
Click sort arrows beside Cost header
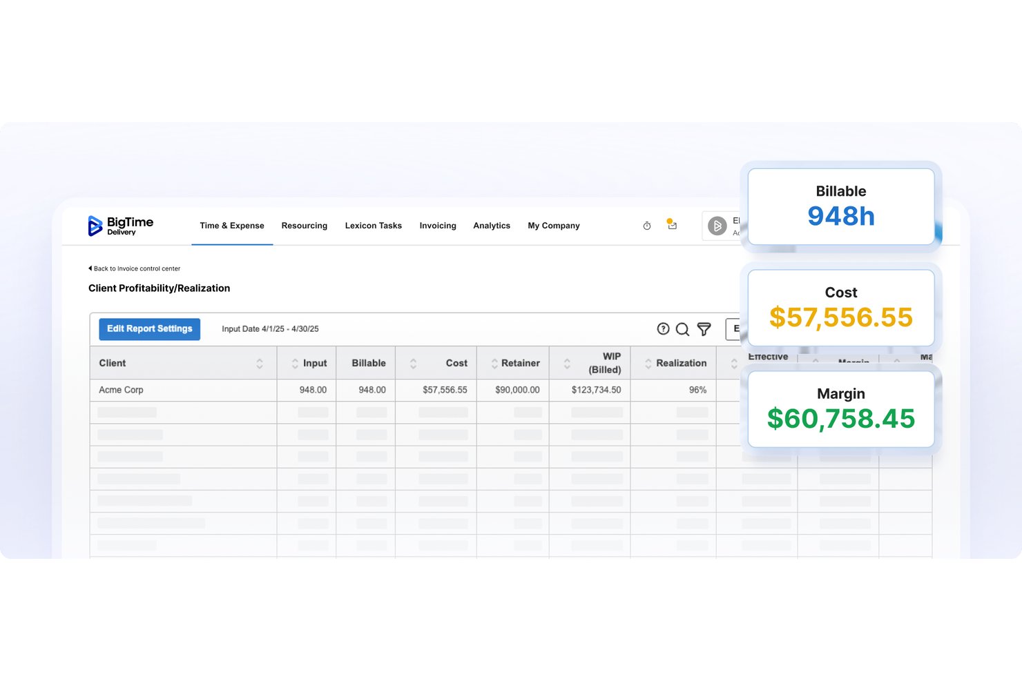(413, 363)
